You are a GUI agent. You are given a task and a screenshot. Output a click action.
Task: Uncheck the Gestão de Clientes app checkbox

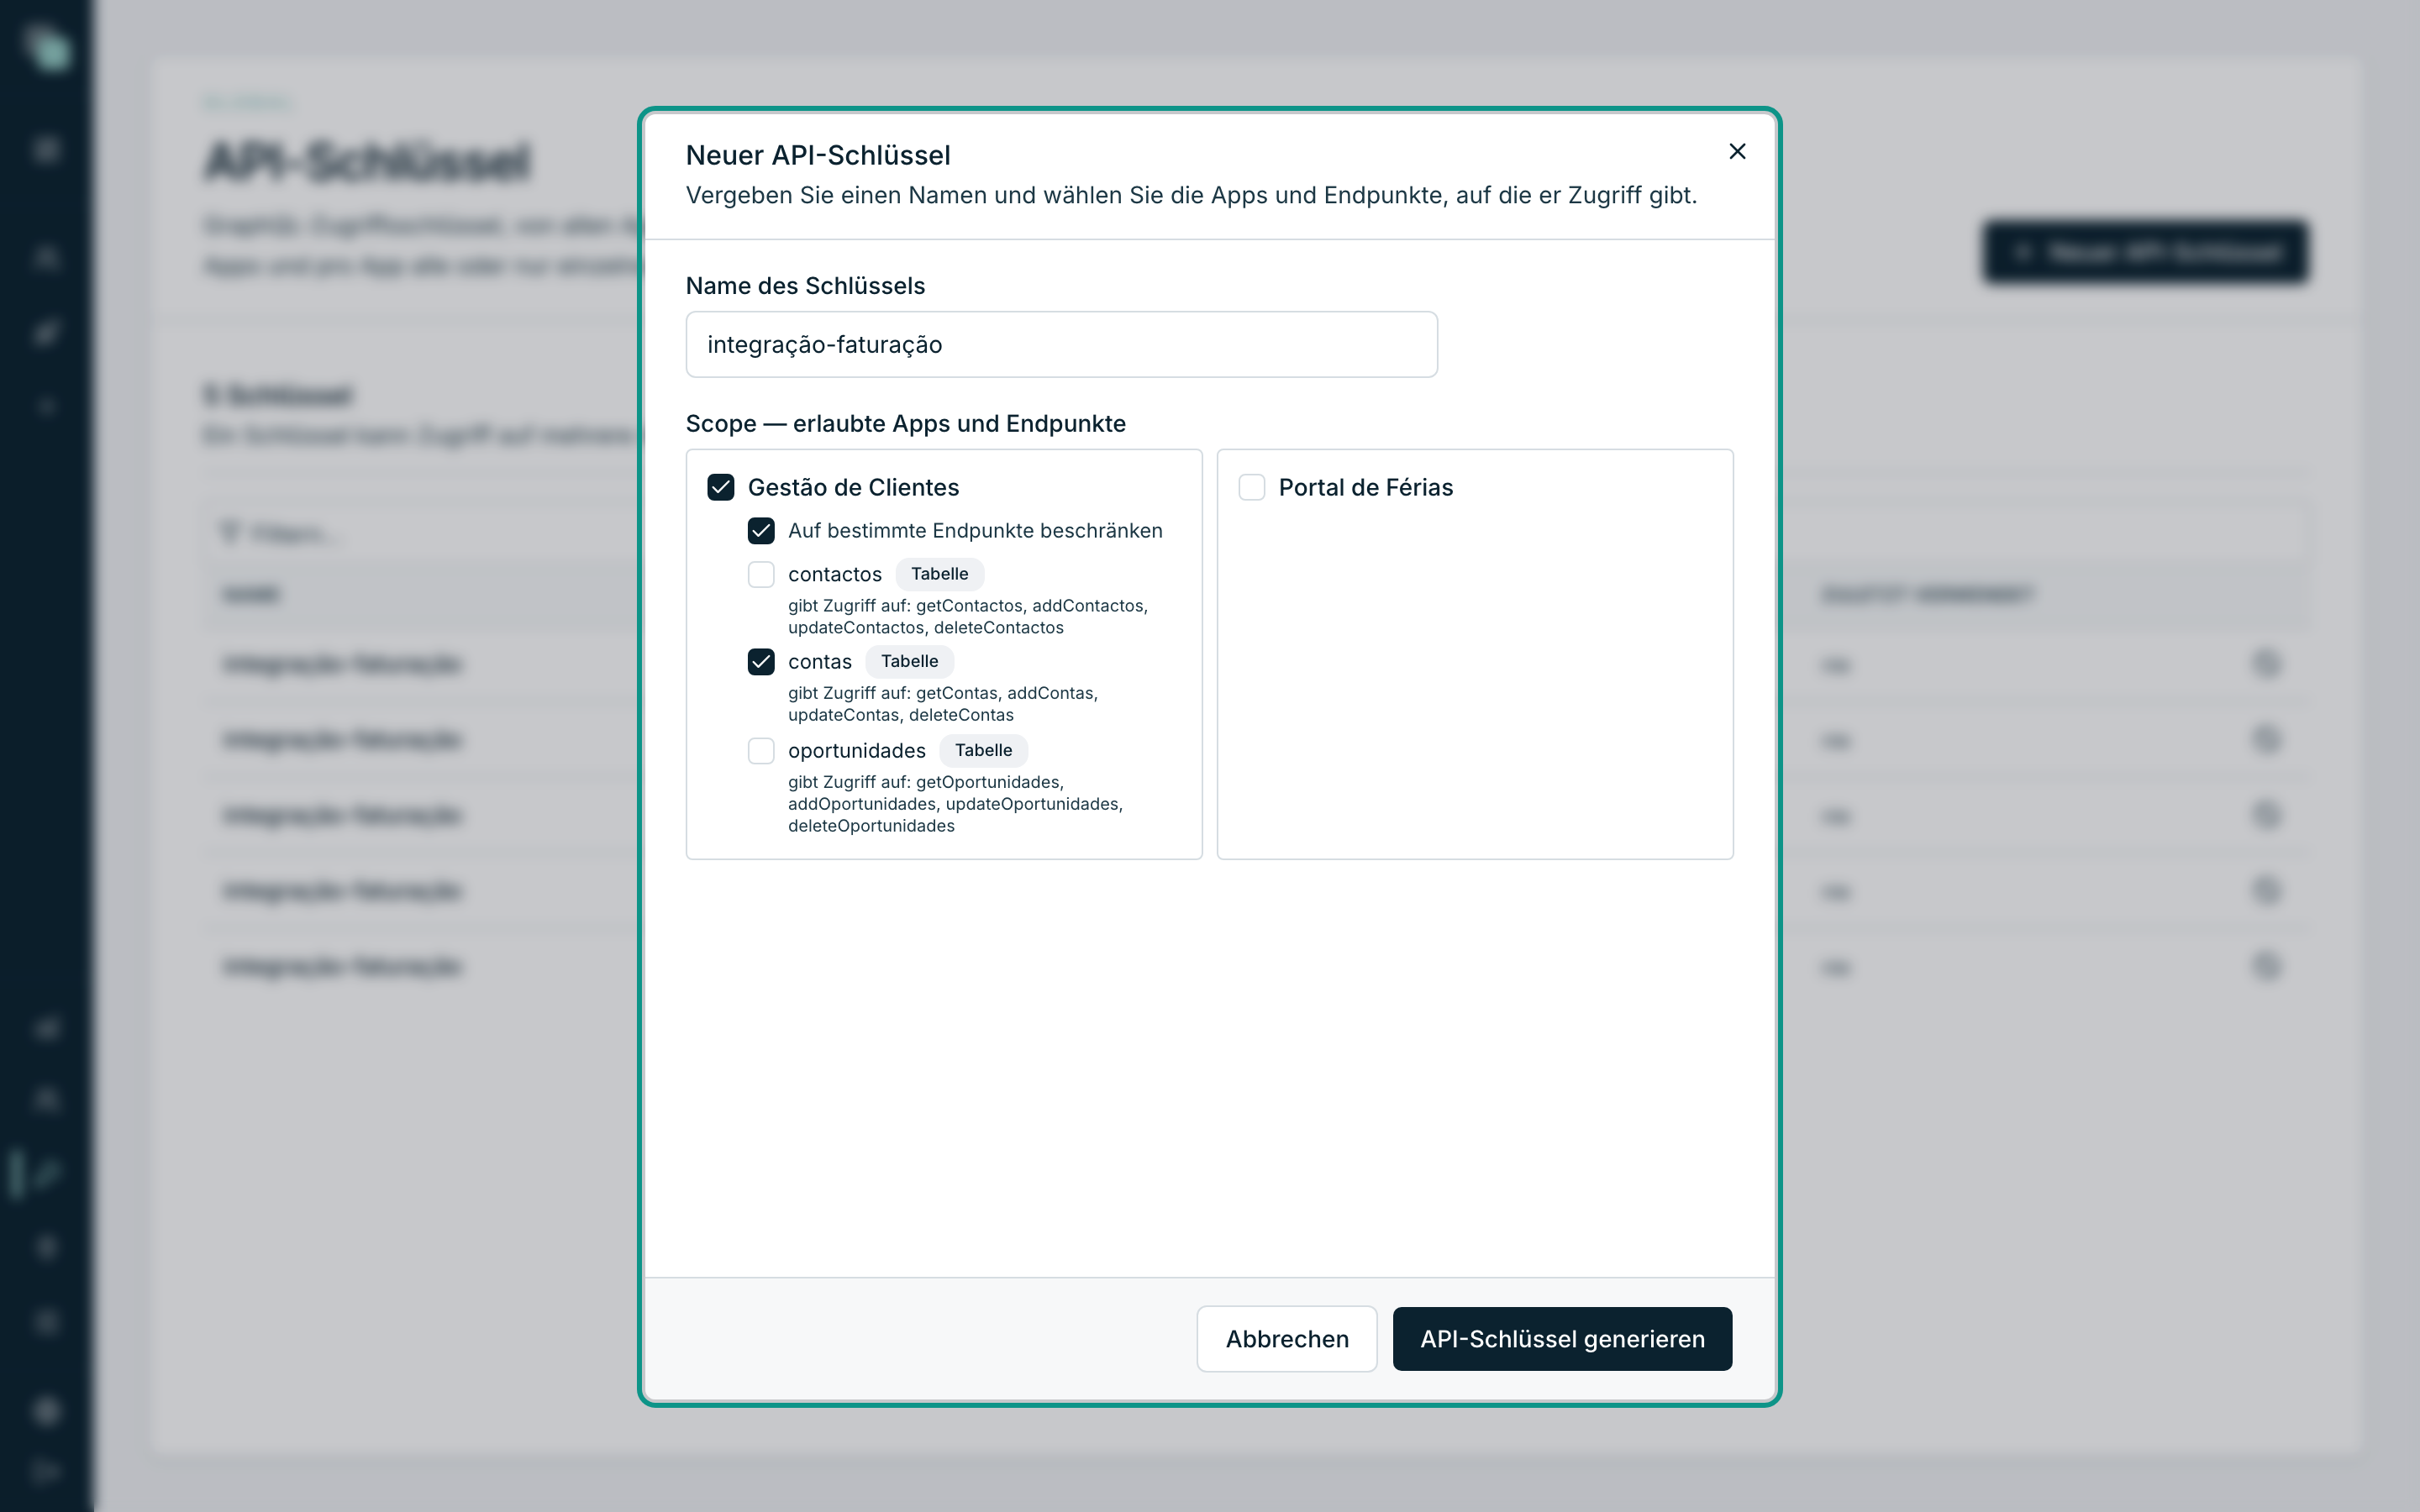721,487
